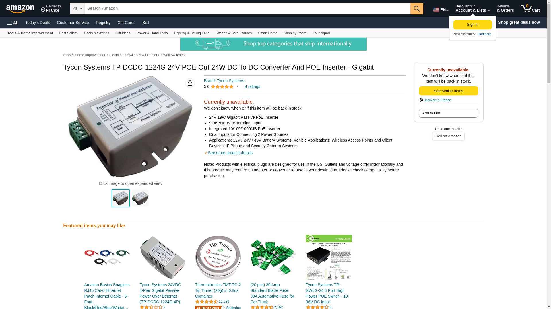Open the Gift Cards menu item
The width and height of the screenshot is (551, 309).
tap(126, 23)
